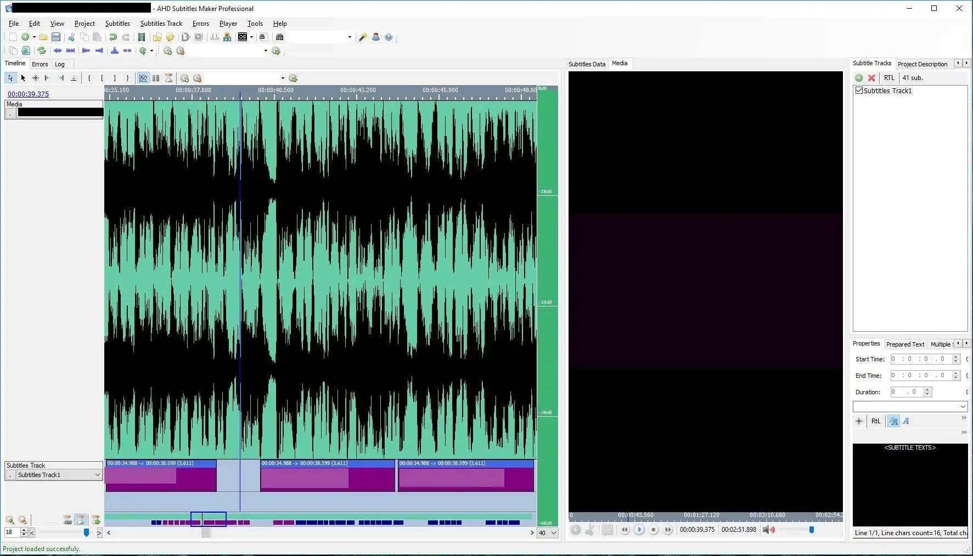973x556 pixels.
Task: Click the opening curly brace marker tool
Action: tap(89, 78)
